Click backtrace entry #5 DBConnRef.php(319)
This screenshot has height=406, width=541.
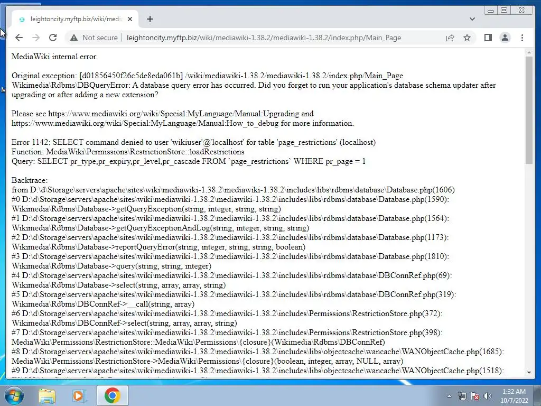(234, 294)
